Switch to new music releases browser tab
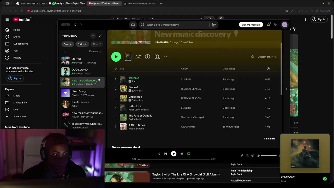Viewport: 334px width, 188px height. pyautogui.click(x=140, y=3)
